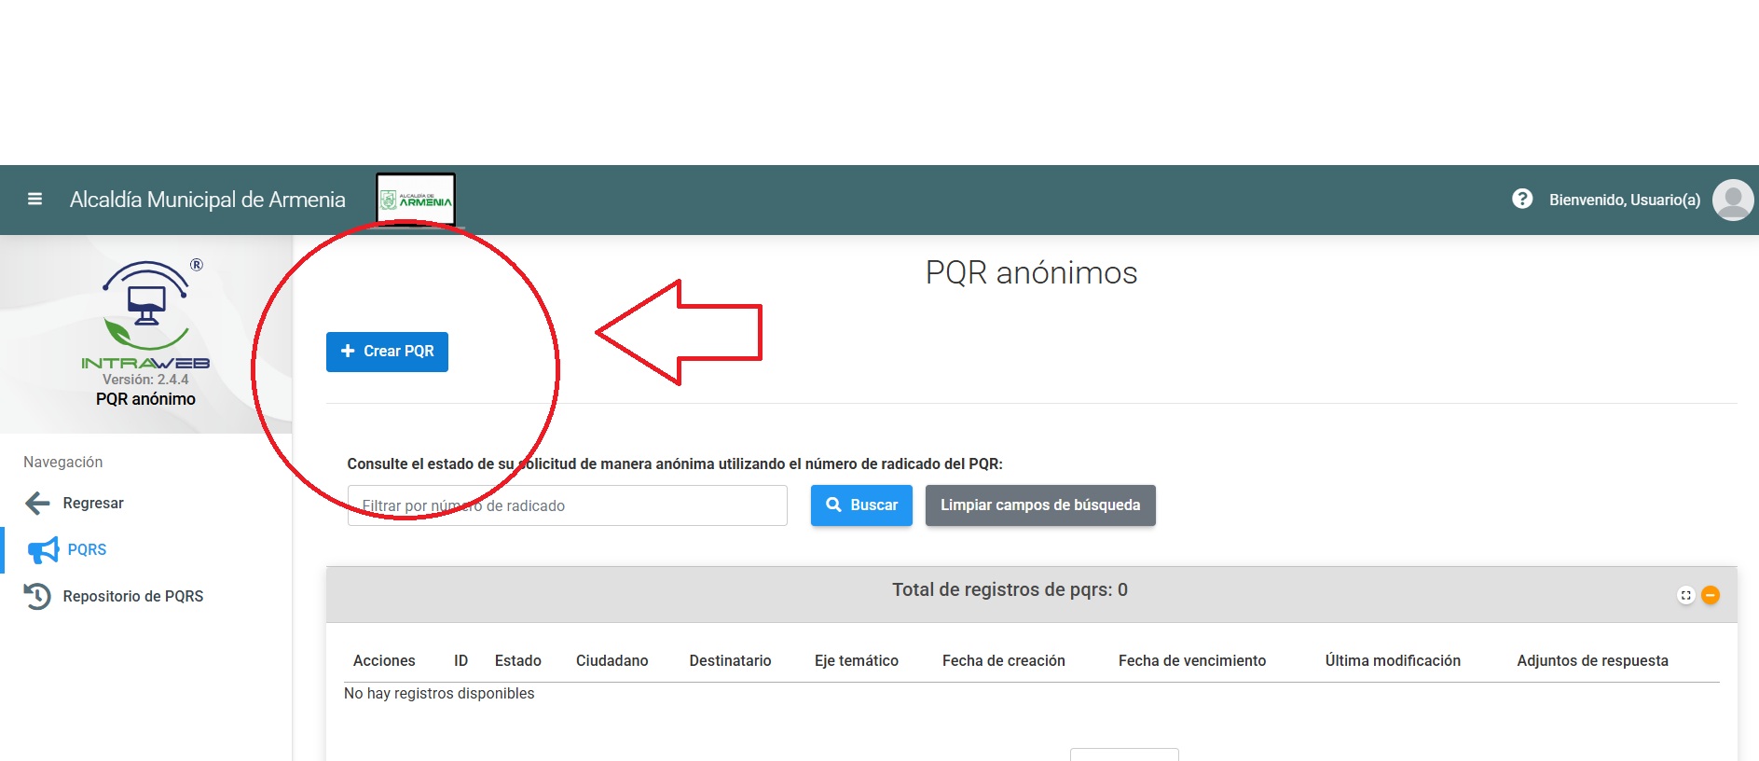Click the Repositorio history clock icon

37,596
